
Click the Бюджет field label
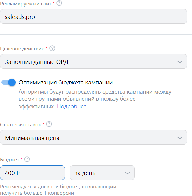click(x=10, y=160)
